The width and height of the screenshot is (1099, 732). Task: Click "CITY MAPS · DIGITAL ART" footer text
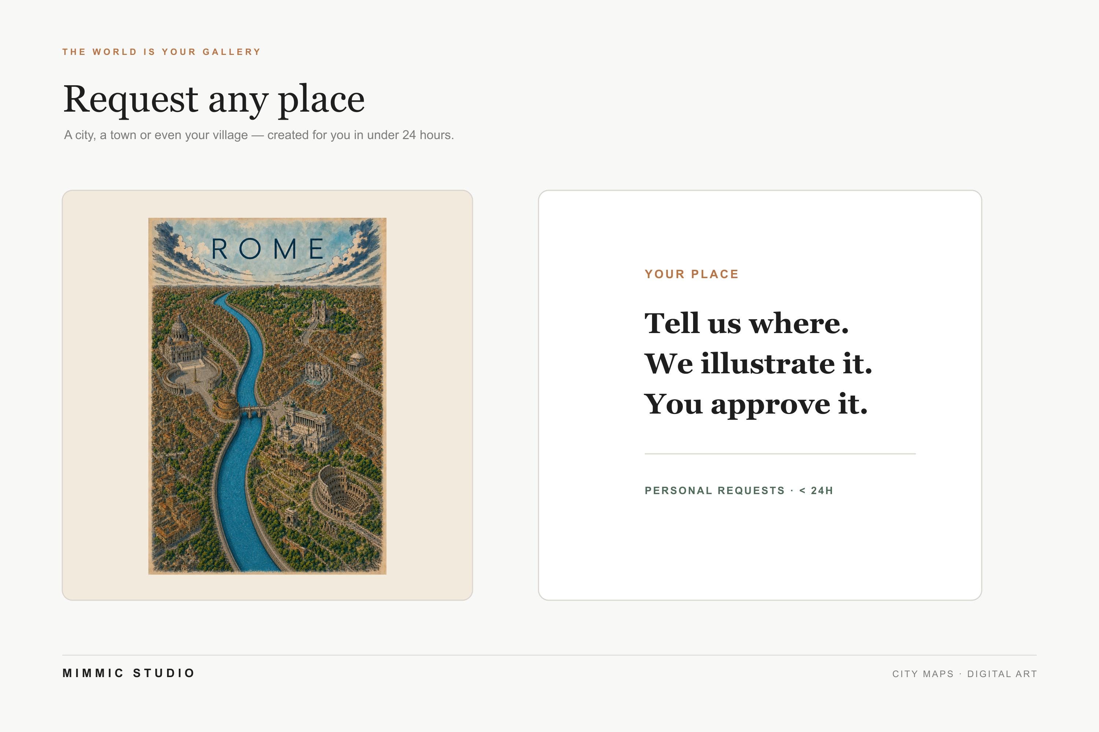point(965,674)
